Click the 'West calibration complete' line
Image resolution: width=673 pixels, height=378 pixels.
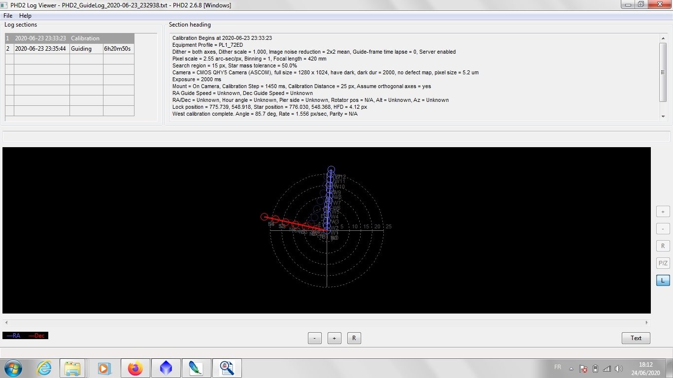pyautogui.click(x=265, y=114)
